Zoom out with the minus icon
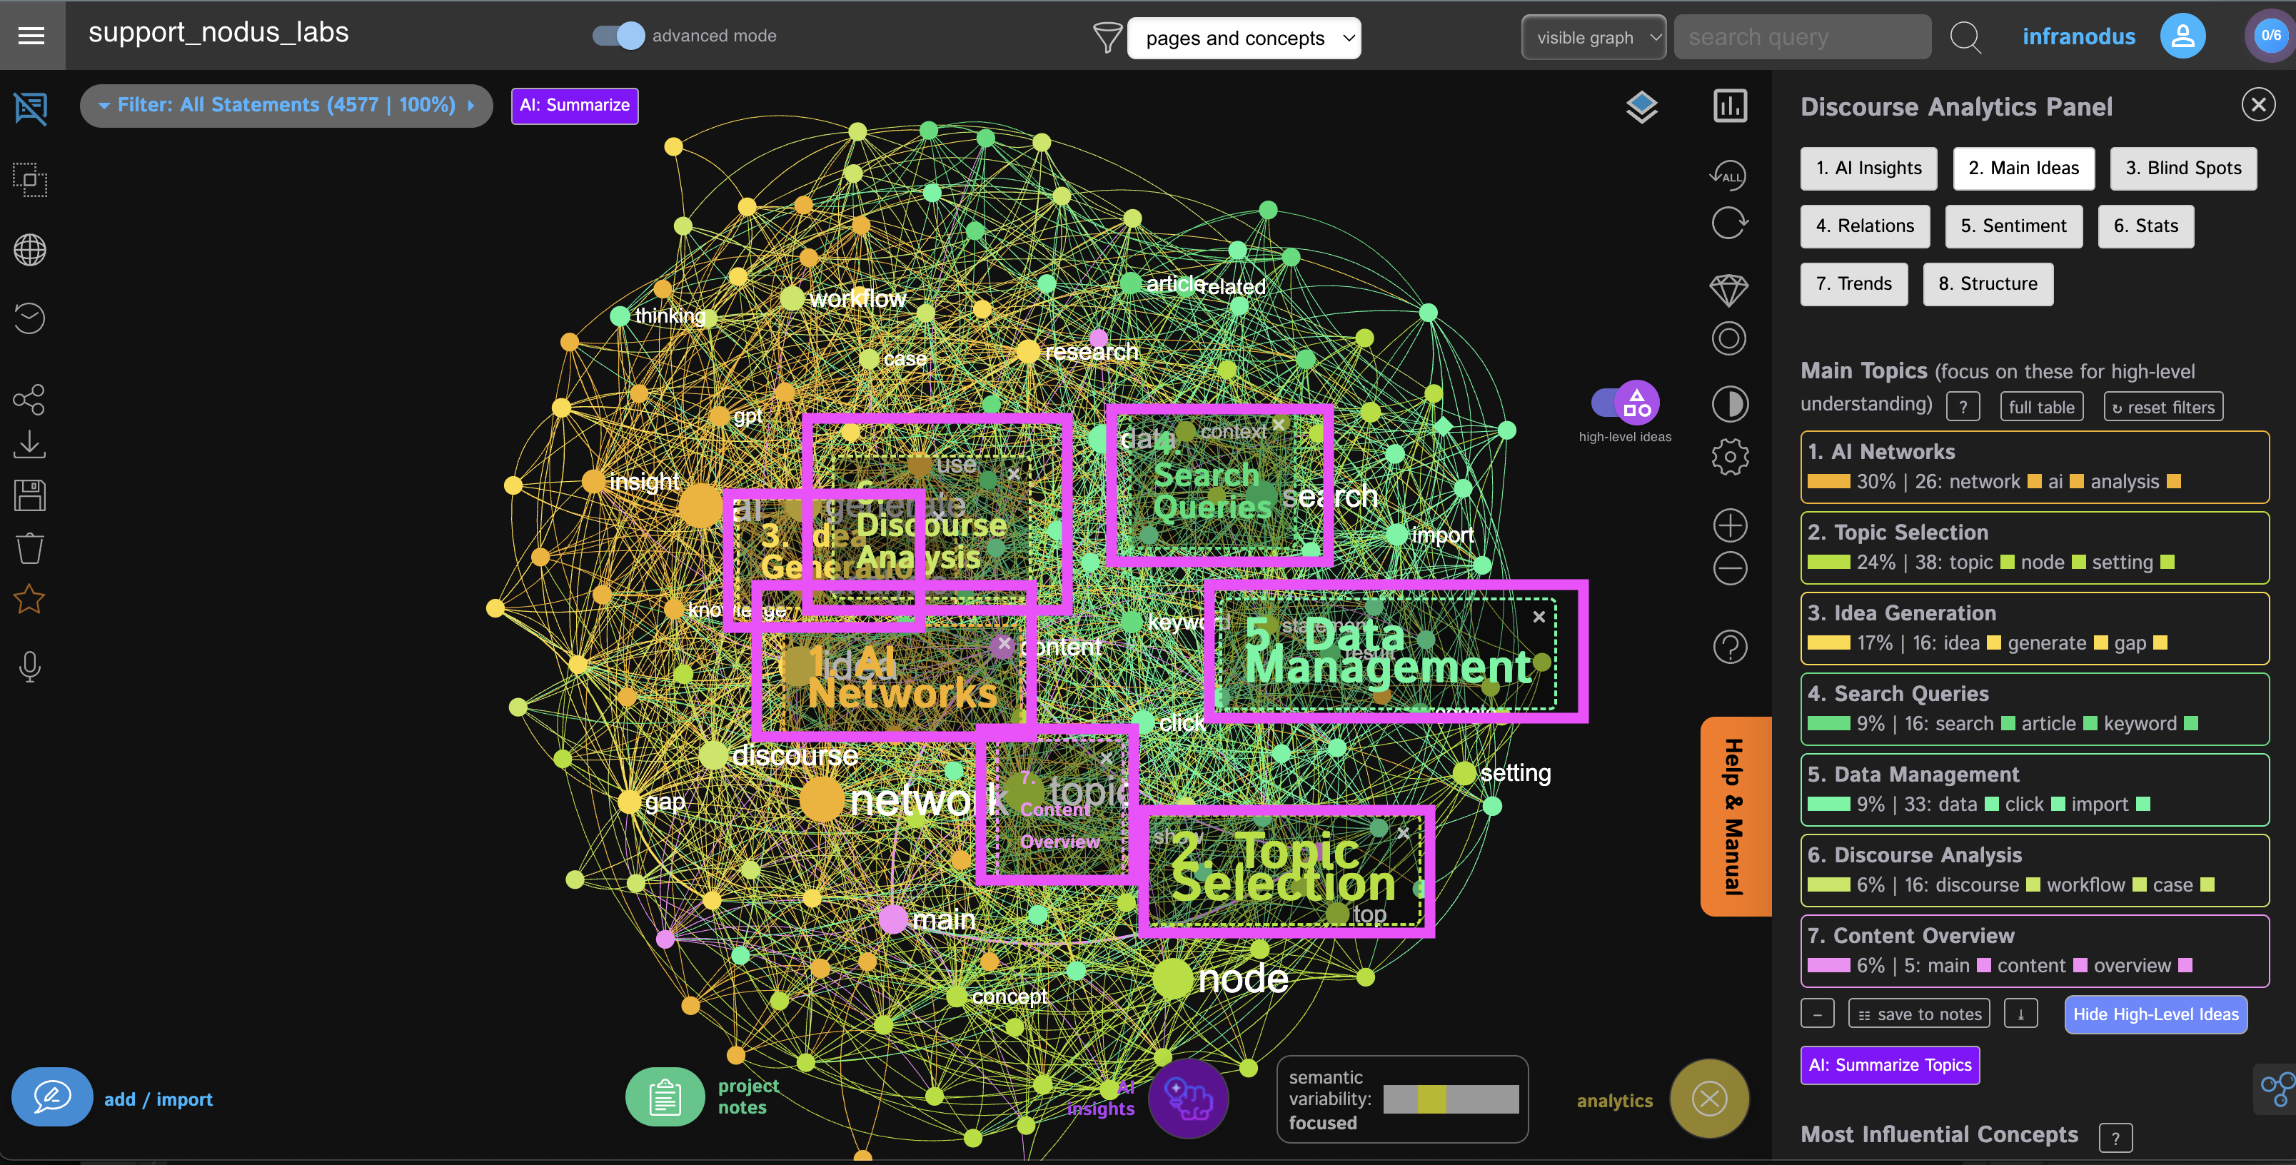 (x=1729, y=569)
